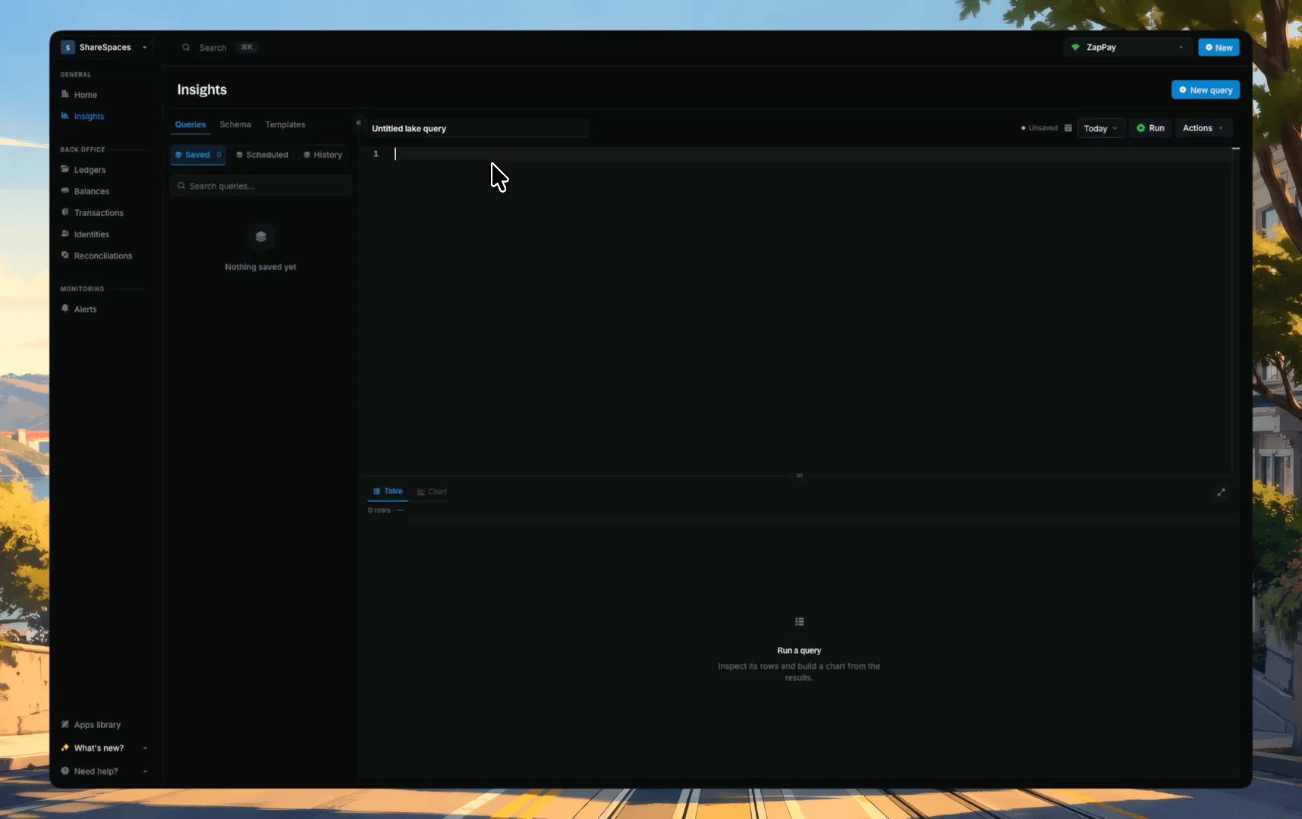Screen dimensions: 1302x819
Task: Switch results to Chart view
Action: tap(432, 491)
